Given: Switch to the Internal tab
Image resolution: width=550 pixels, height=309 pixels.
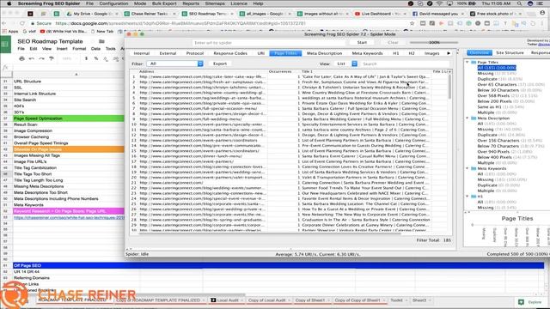Looking at the screenshot, I should coord(142,53).
